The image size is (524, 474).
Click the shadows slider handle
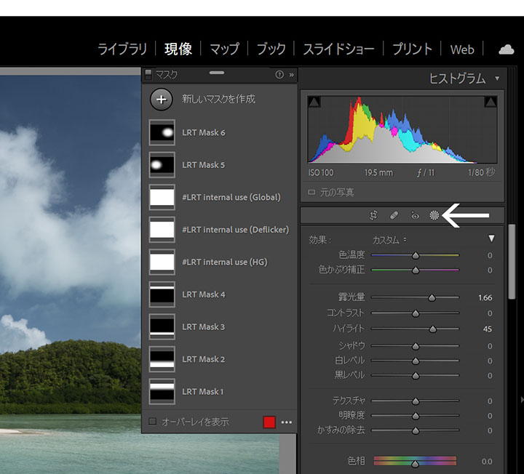tap(416, 346)
